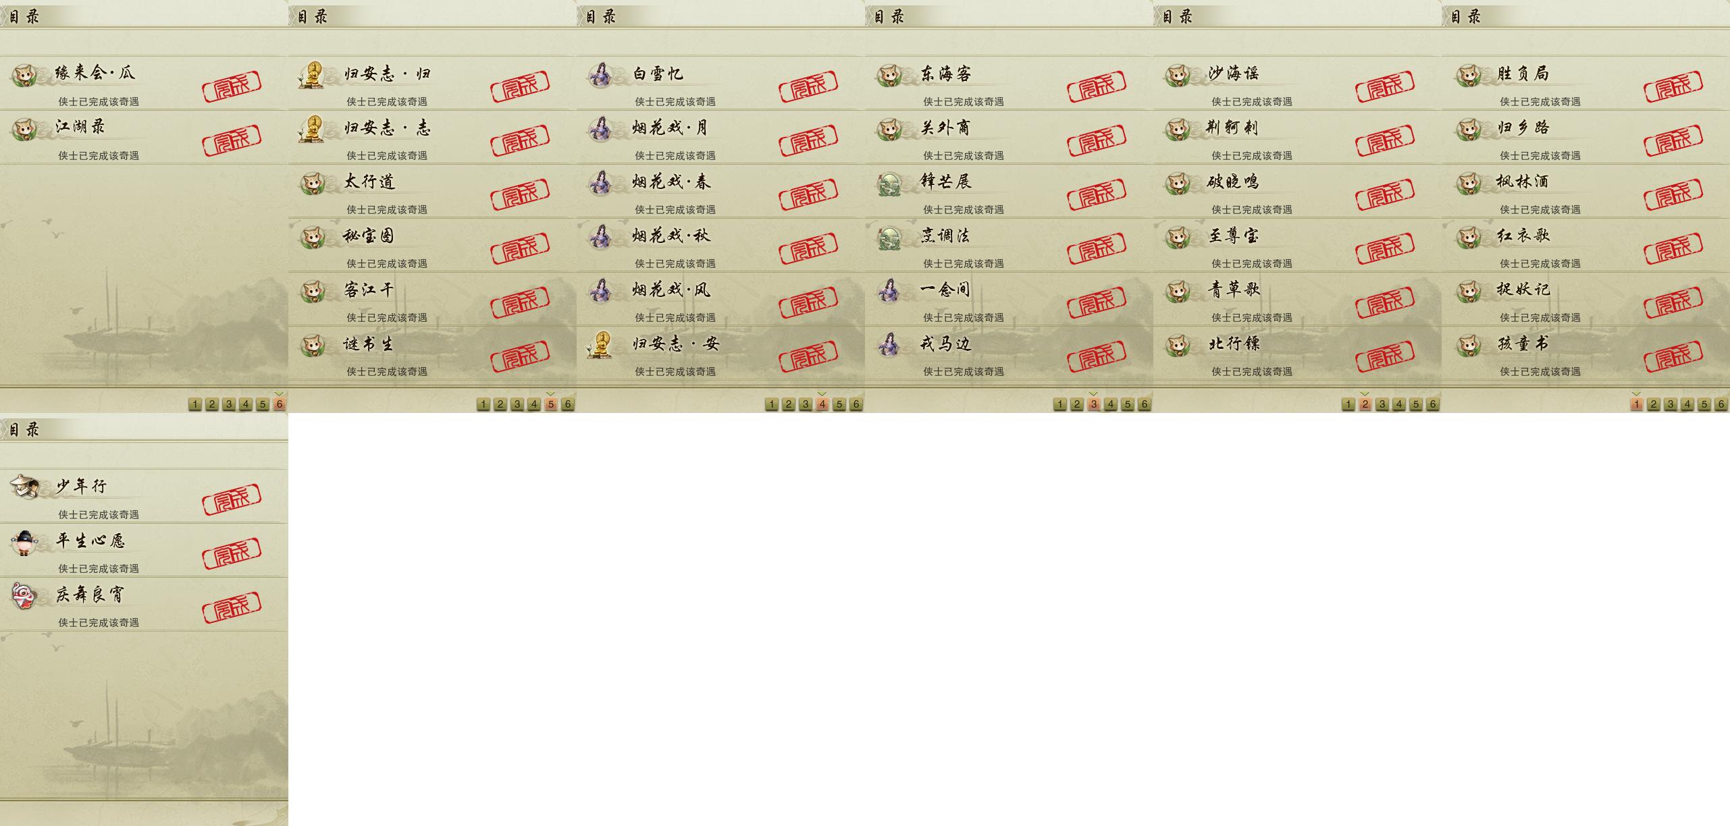Viewport: 1730px width, 826px height.
Task: Click the cat icon beside 江湖录
Action: coord(24,128)
